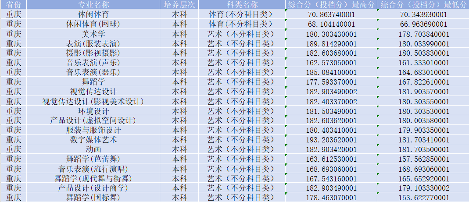Click highest score 162.573050001
469x202 pixels.
331,63
